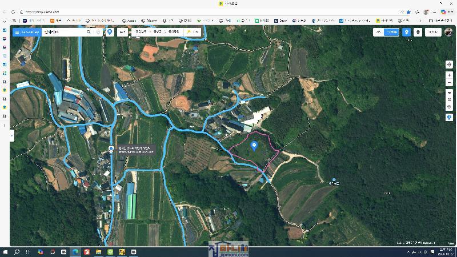This screenshot has width=457, height=257.
Task: Open directions with the blue route icon
Action: [110, 32]
